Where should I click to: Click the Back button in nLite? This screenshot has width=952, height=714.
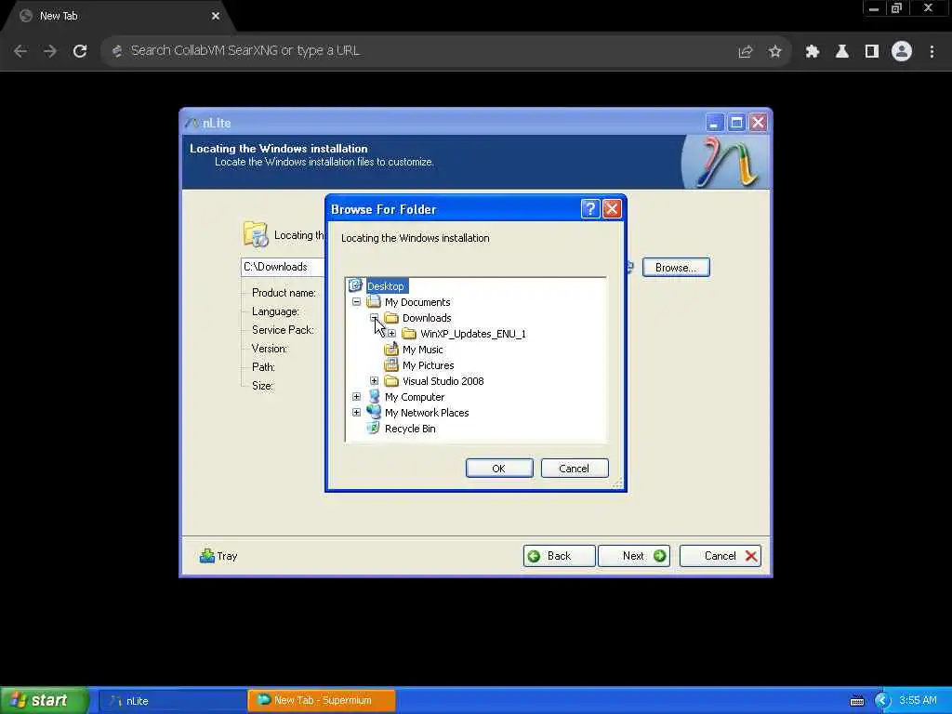[x=559, y=556]
